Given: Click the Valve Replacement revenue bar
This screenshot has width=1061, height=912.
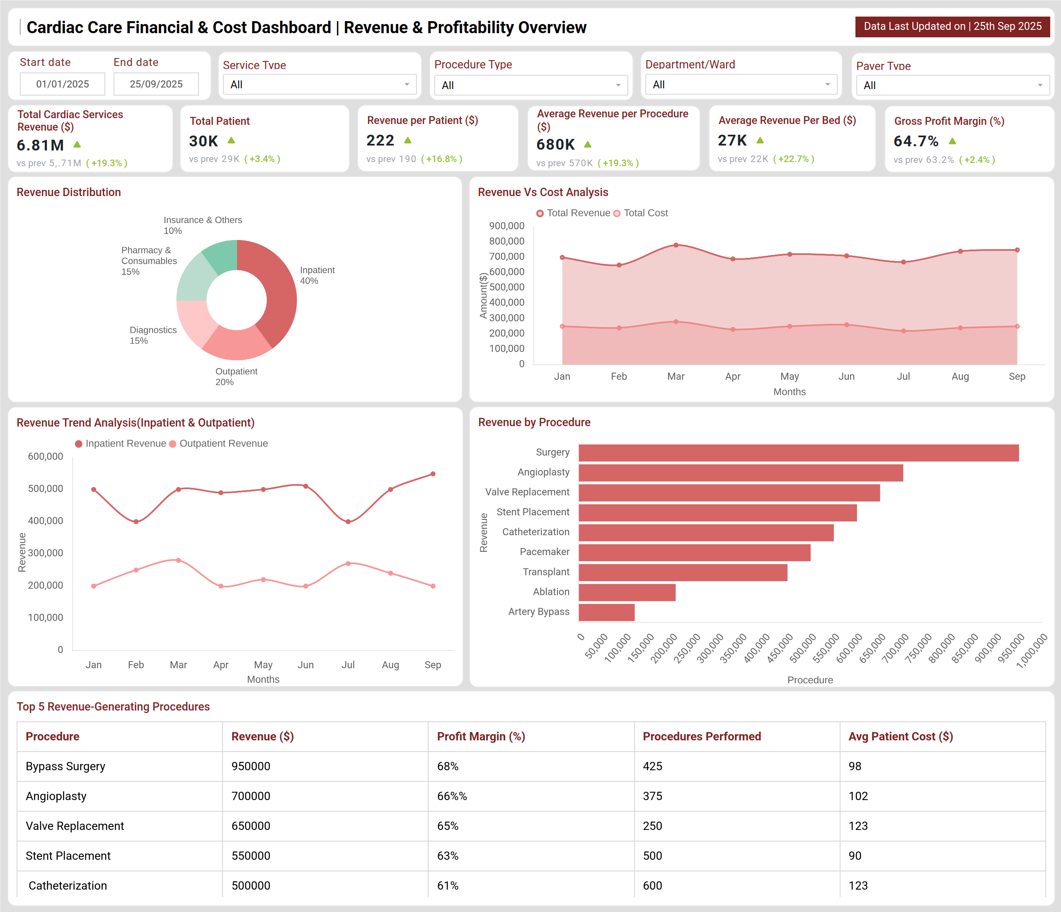Looking at the screenshot, I should (x=730, y=492).
